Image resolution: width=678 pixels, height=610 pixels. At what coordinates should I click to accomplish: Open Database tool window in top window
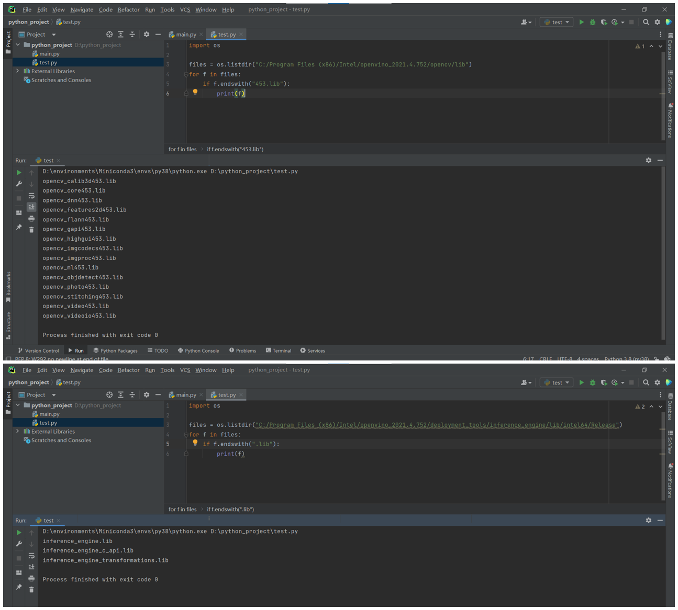point(670,47)
